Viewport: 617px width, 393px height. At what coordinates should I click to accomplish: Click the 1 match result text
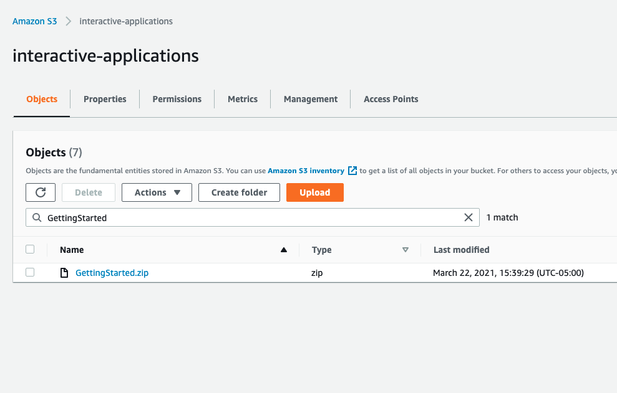point(502,217)
